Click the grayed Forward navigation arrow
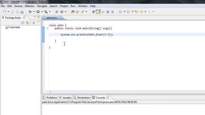This screenshot has height=115, width=205. coord(149,12)
